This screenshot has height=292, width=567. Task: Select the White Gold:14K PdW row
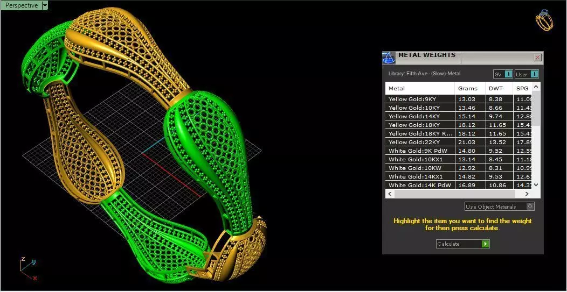click(459, 185)
